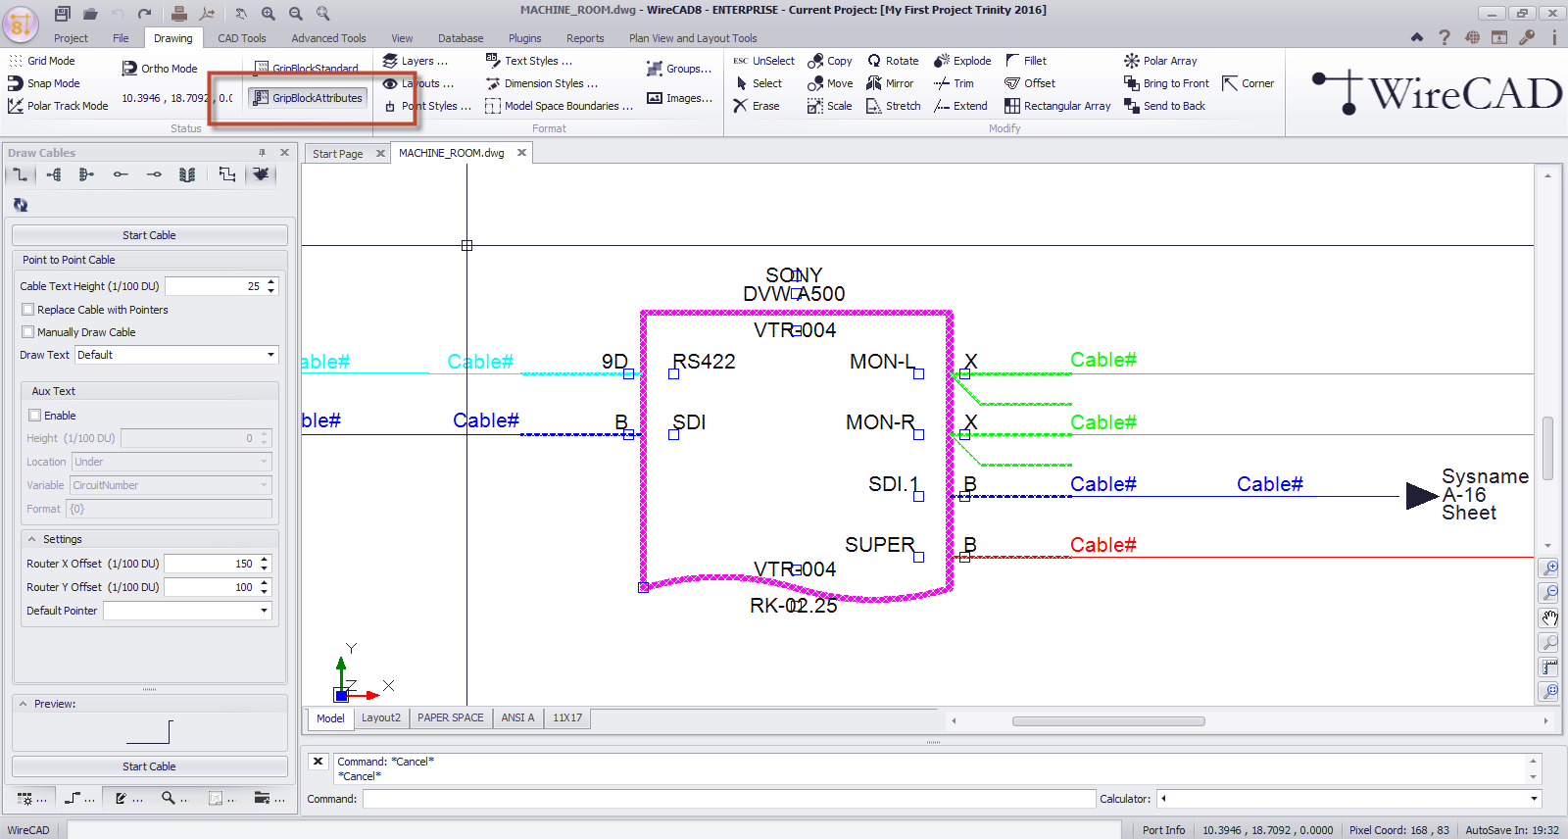Increase Cable Text Height stepper
This screenshot has width=1568, height=839.
271,282
